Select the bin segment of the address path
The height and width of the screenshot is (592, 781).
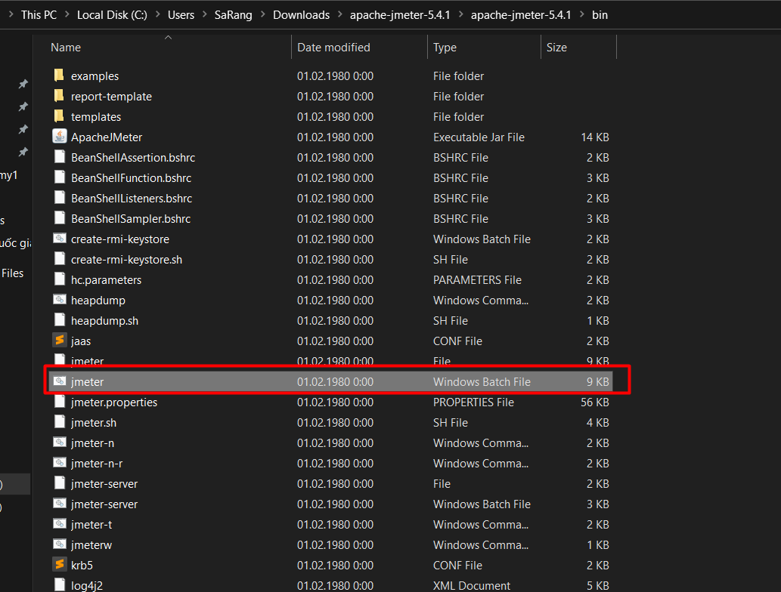(600, 15)
